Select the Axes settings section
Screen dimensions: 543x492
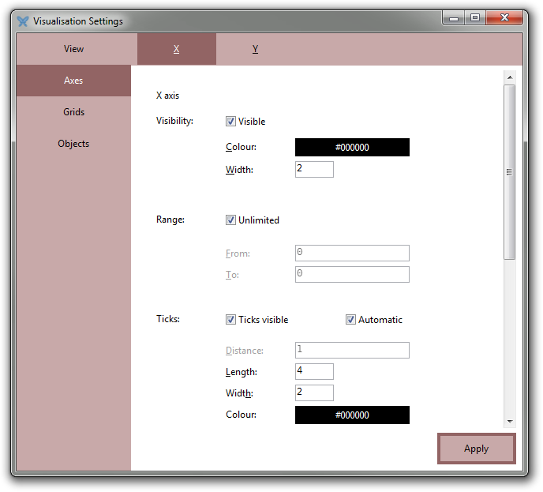tap(73, 81)
